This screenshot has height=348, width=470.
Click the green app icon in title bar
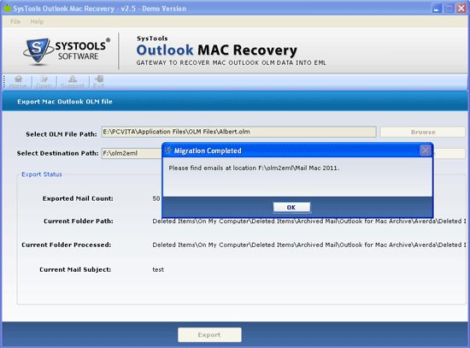7,9
